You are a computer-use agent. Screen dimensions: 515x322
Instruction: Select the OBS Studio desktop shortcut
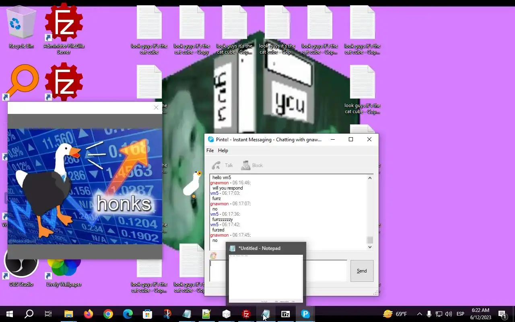tap(21, 268)
